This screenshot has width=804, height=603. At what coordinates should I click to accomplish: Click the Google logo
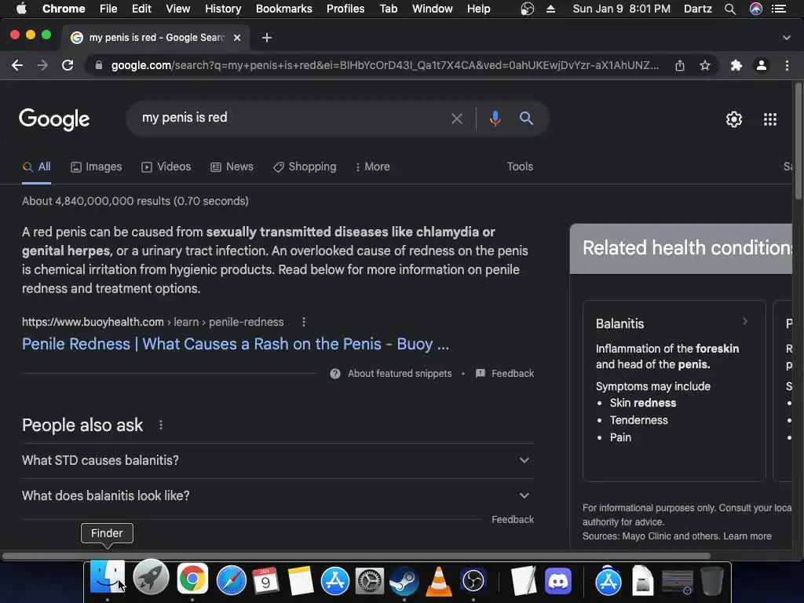(x=54, y=119)
